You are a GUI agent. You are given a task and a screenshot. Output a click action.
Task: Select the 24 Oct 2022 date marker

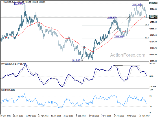pos(94,116)
